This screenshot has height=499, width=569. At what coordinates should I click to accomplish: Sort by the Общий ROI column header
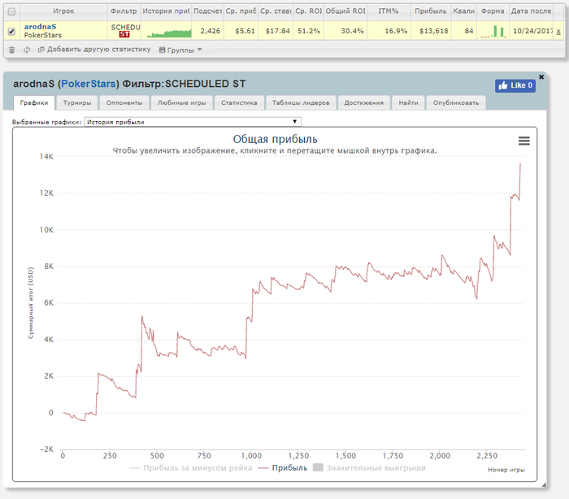coord(345,11)
